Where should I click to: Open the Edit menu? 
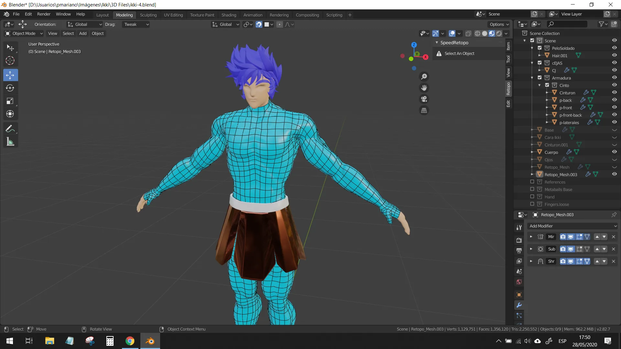28,14
